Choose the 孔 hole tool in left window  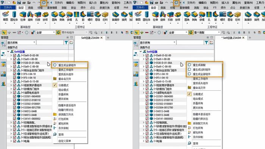[x=76, y=16]
